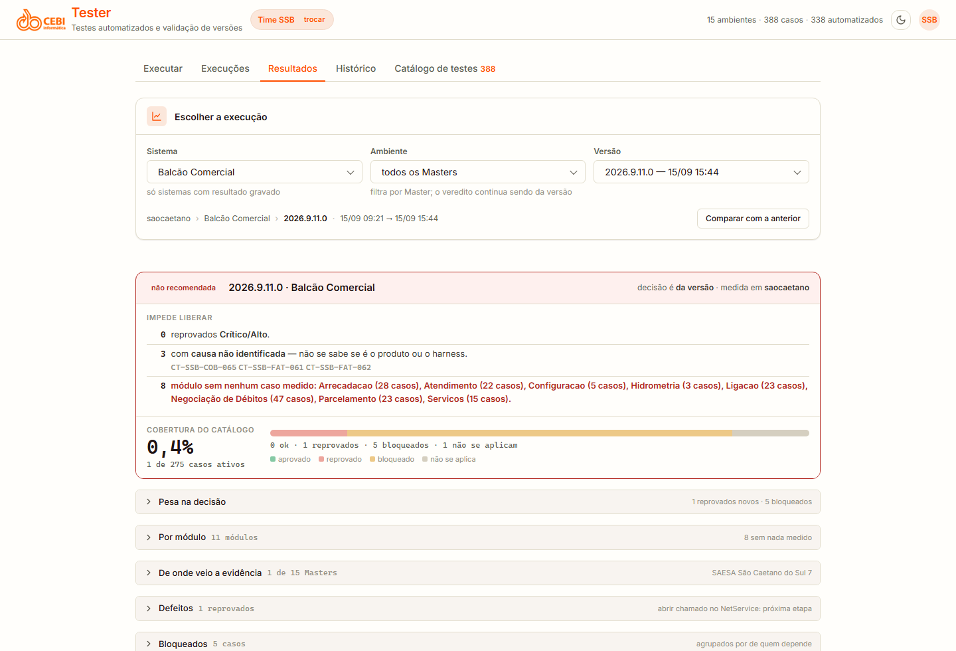
Task: Click Comparar com a anterior button
Action: pyautogui.click(x=753, y=219)
